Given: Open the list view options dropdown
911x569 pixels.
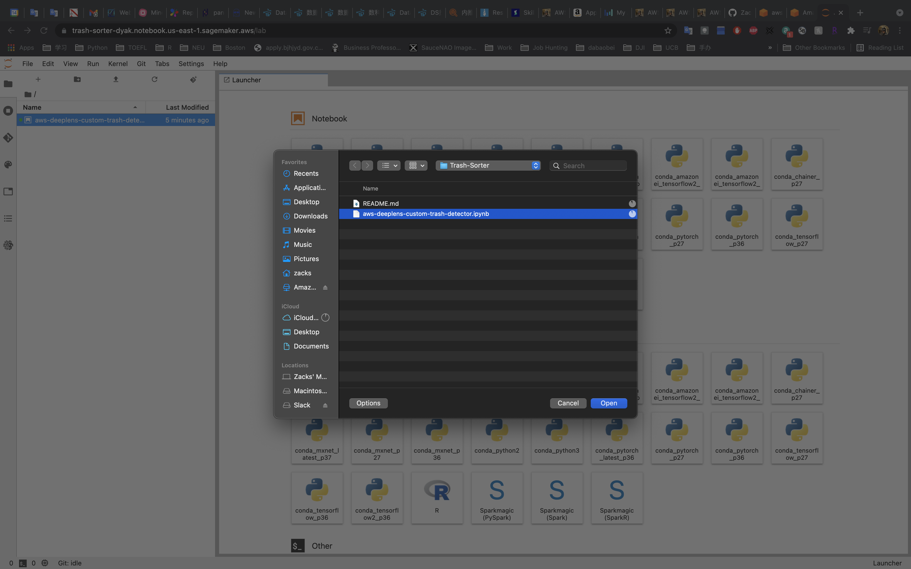Looking at the screenshot, I should coord(389,166).
